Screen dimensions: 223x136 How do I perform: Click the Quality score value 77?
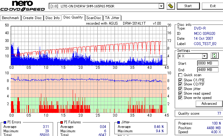[x=219, y=113]
